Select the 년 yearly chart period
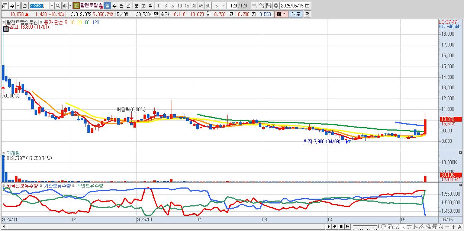This screenshot has width=464, height=231. [x=128, y=6]
